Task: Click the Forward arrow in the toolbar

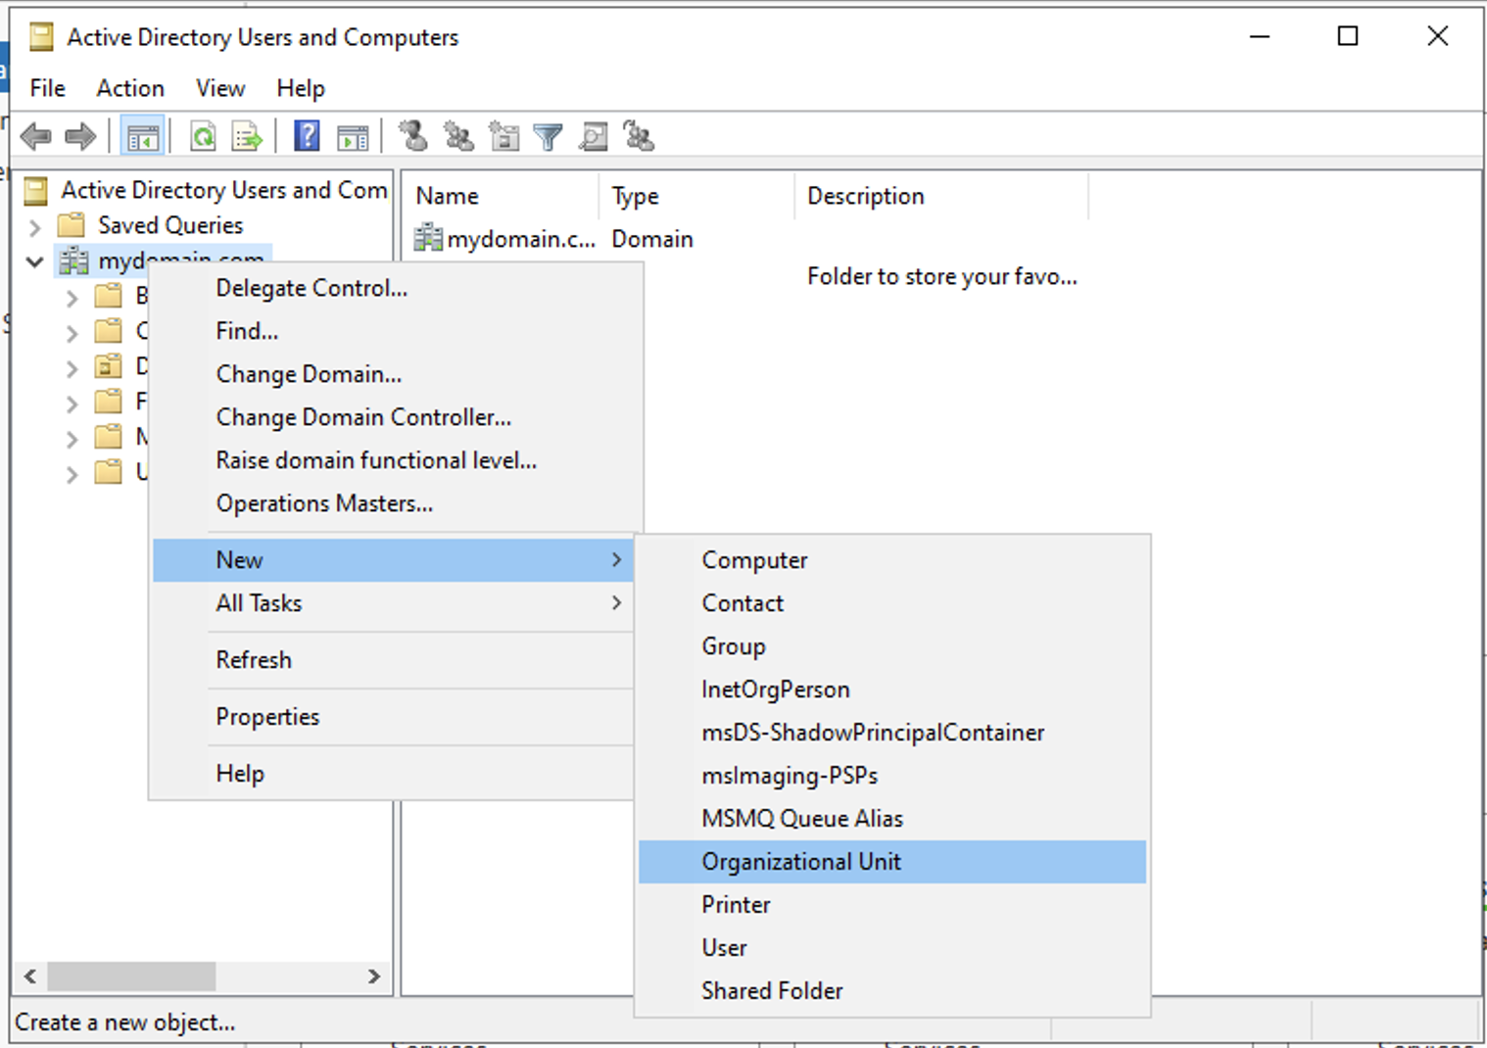Action: point(80,136)
